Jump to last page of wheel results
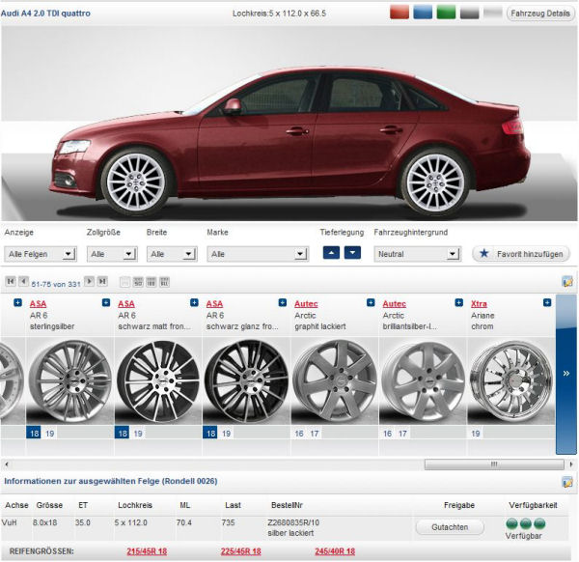Viewport: 579px width, 562px height. click(x=102, y=282)
